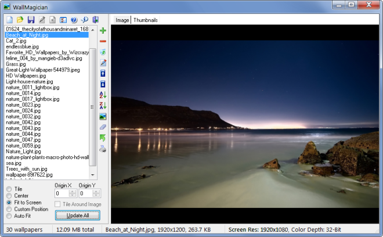The height and width of the screenshot is (237, 383).
Task: Decrease the Origin Y spinner value
Action: (x=97, y=196)
